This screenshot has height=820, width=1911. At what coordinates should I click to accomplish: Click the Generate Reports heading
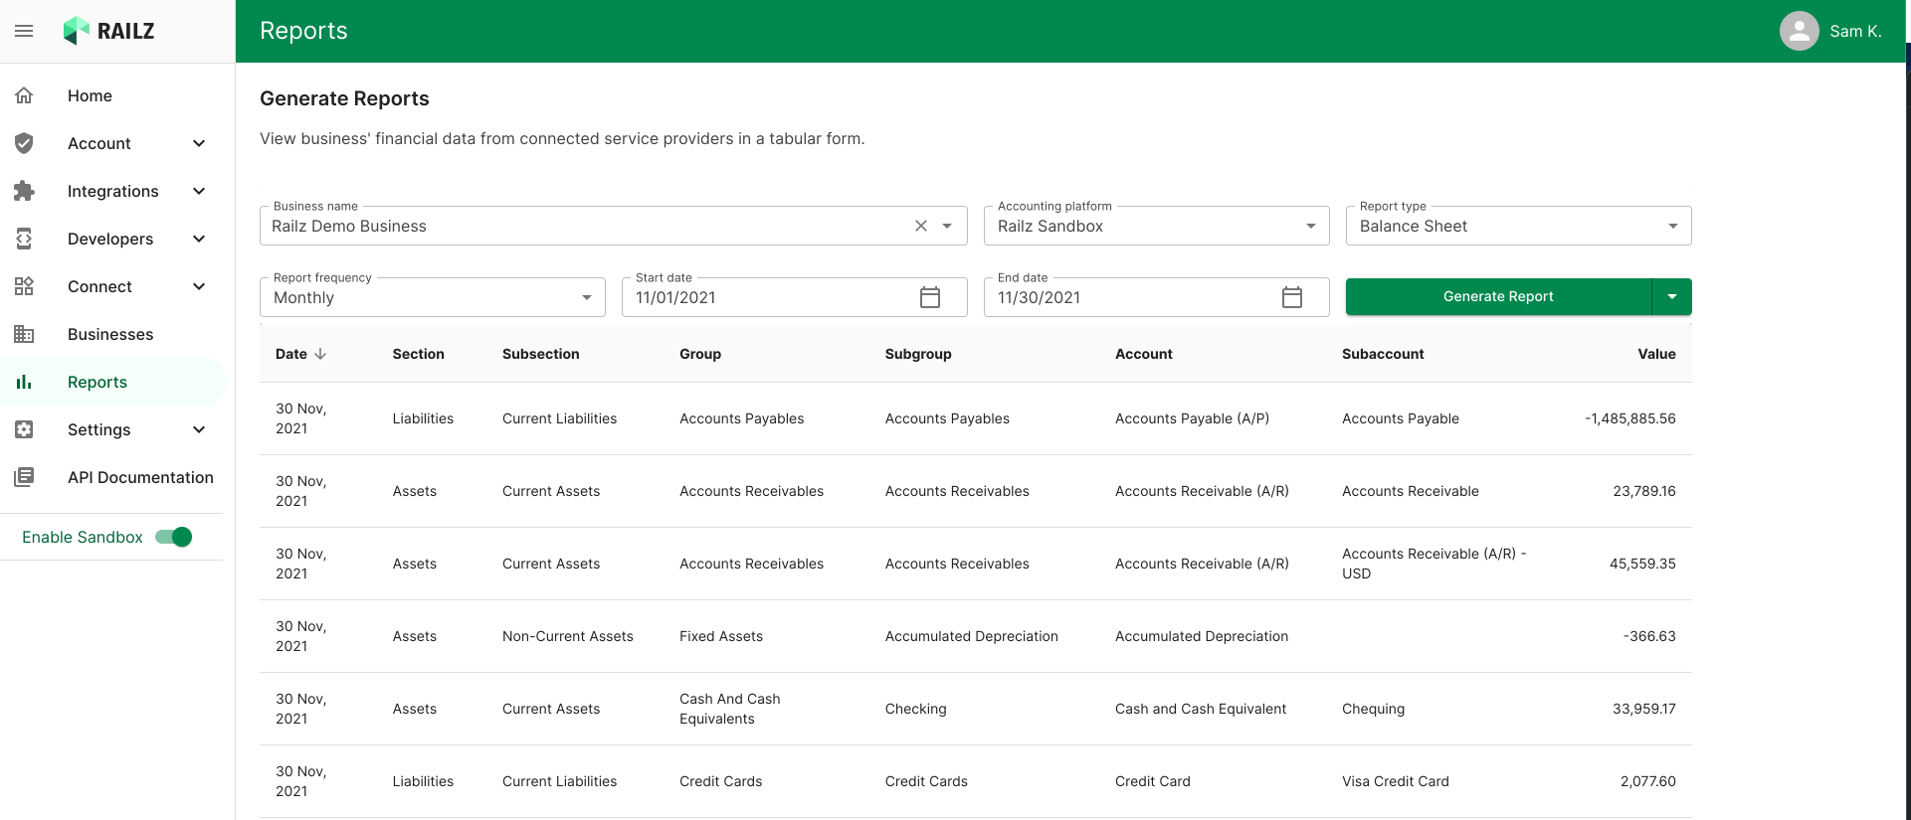click(x=344, y=98)
